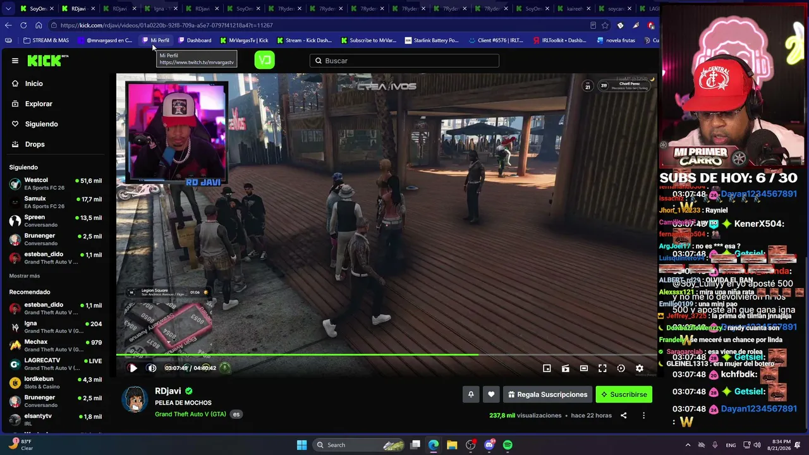Click the green Suscribirse button
Viewport: 809px width, 455px height.
624,394
